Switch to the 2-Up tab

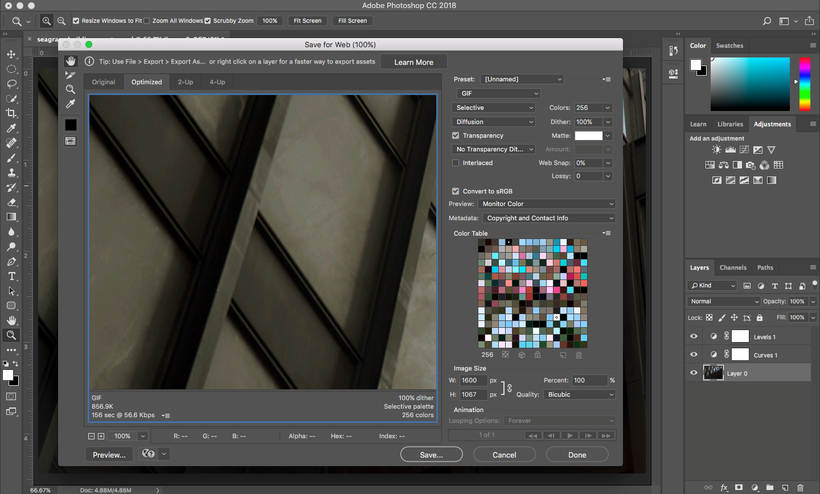click(x=185, y=82)
